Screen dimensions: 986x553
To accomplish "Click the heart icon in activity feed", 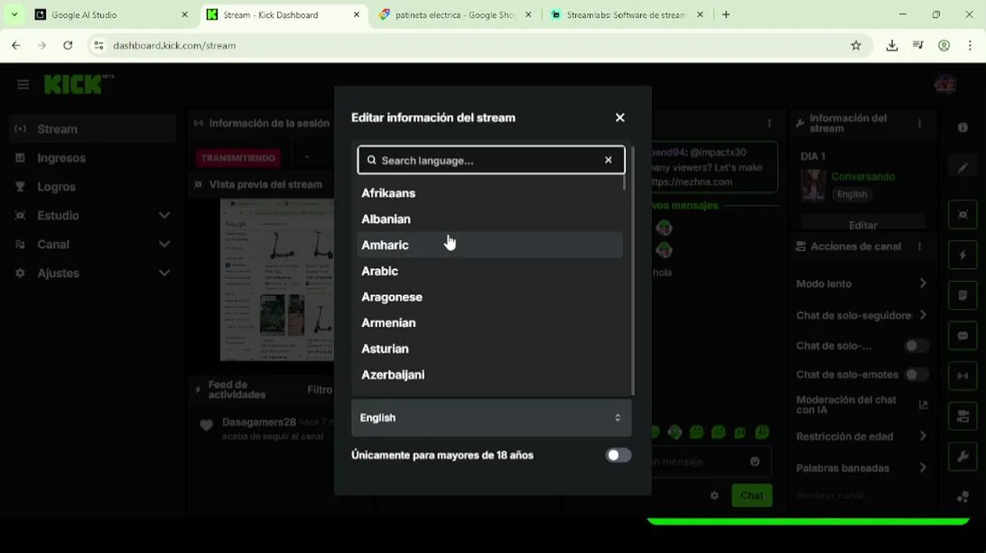I will point(206,426).
